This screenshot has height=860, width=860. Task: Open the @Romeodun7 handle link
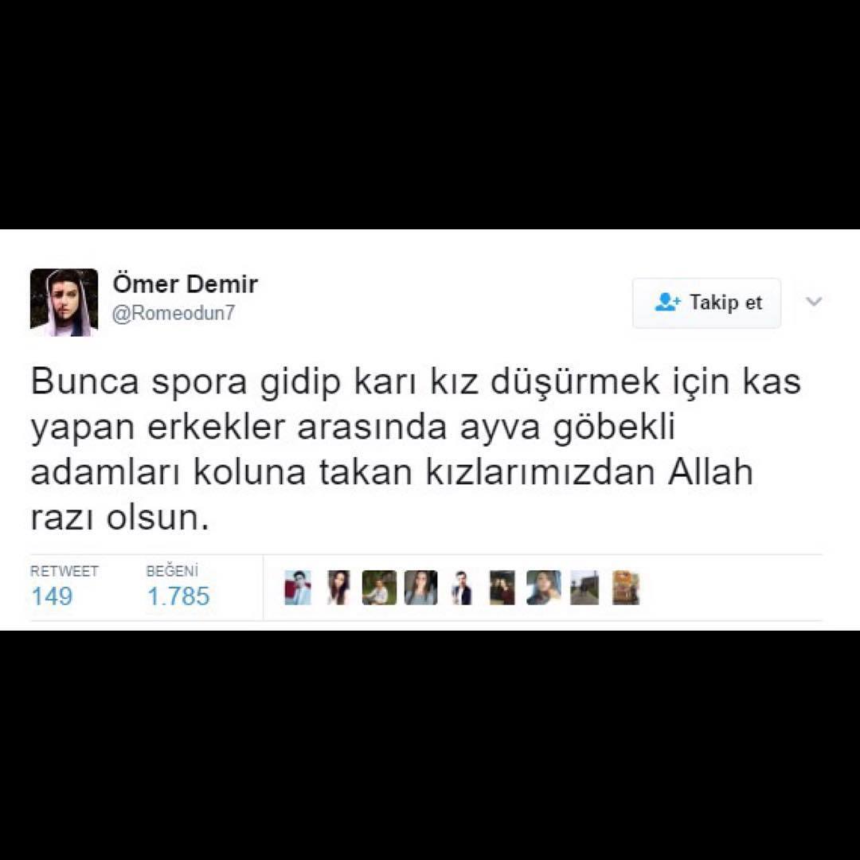(174, 313)
